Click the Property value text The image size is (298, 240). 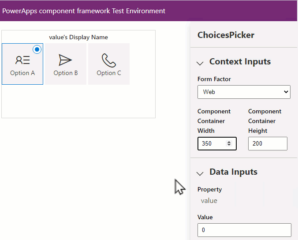[x=209, y=201]
